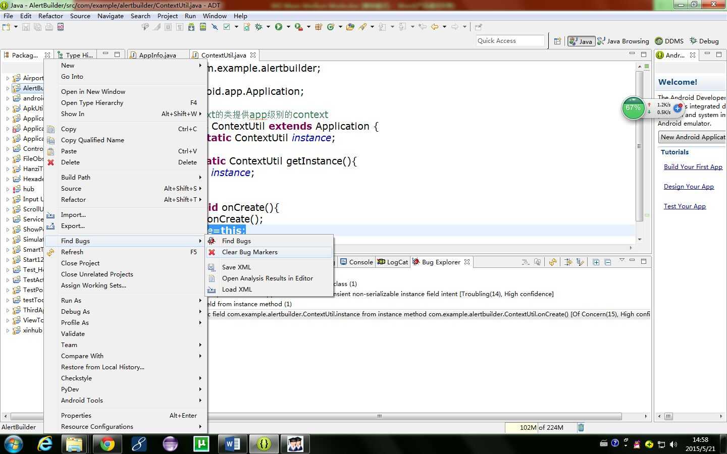Open Windows Explorer from the taskbar

[x=75, y=444]
